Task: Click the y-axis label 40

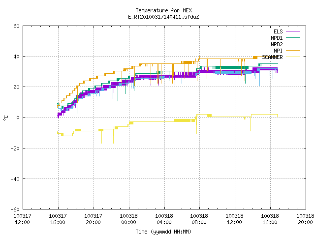Action: (16, 57)
